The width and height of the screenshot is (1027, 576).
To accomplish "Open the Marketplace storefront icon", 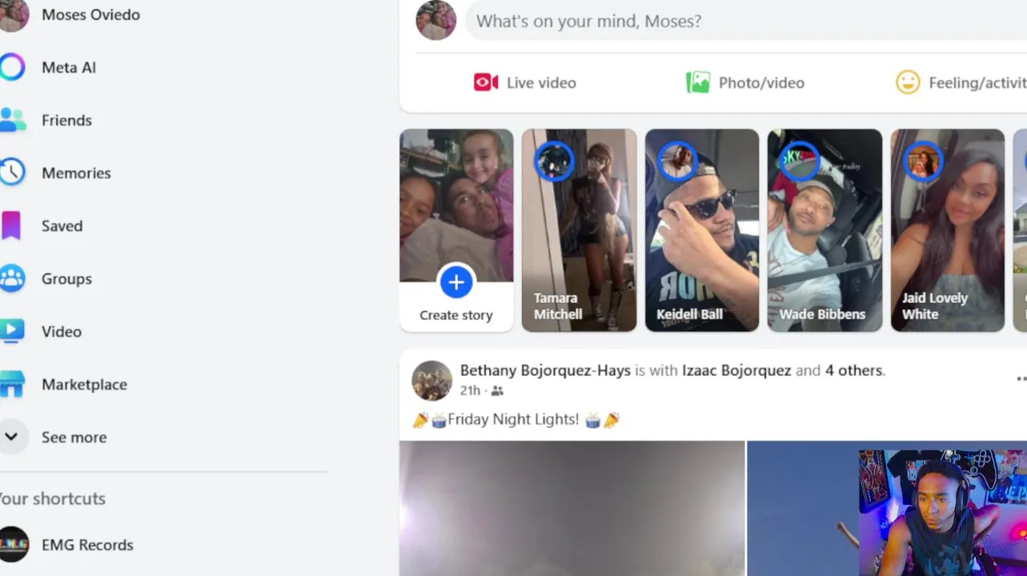I will [x=12, y=384].
